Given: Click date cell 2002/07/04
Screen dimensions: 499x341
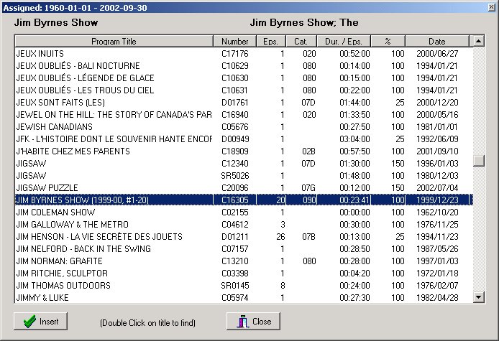Looking at the screenshot, I should coord(437,188).
